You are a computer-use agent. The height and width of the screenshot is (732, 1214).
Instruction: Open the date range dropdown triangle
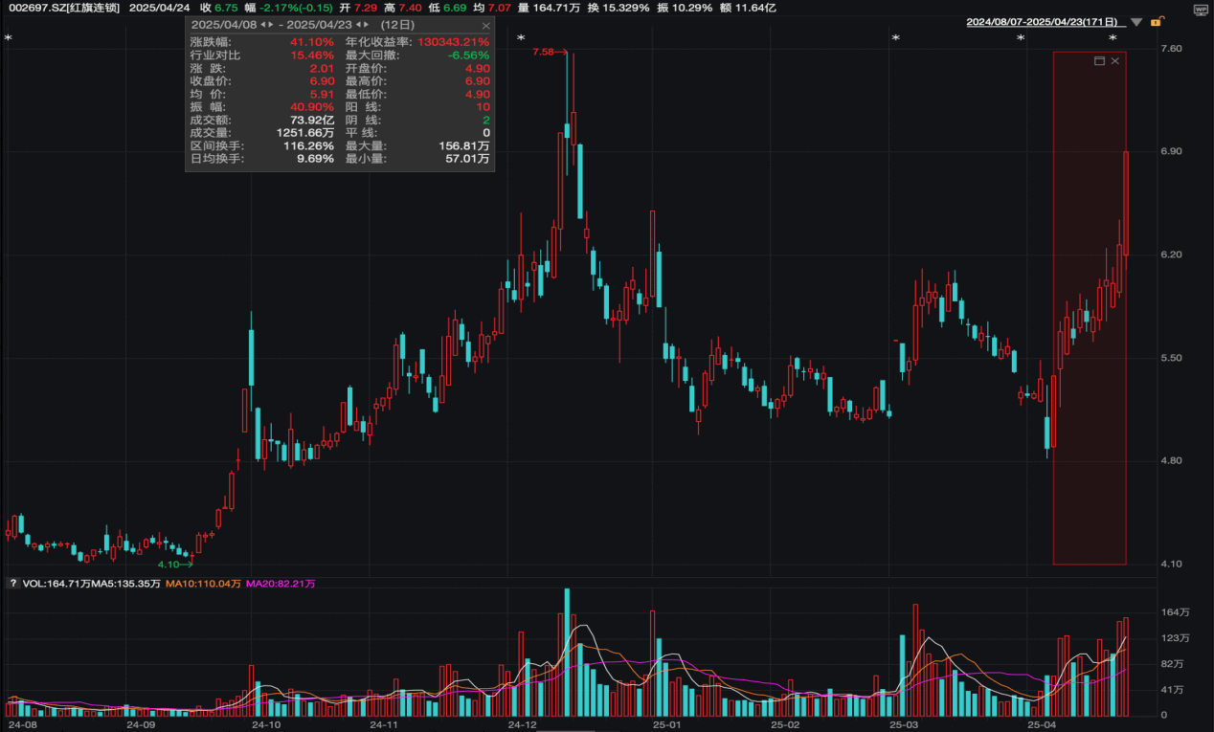coord(1135,22)
